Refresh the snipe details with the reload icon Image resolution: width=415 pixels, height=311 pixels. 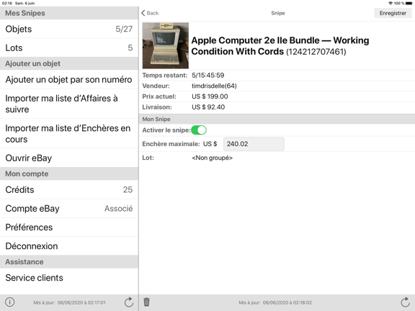point(405,302)
